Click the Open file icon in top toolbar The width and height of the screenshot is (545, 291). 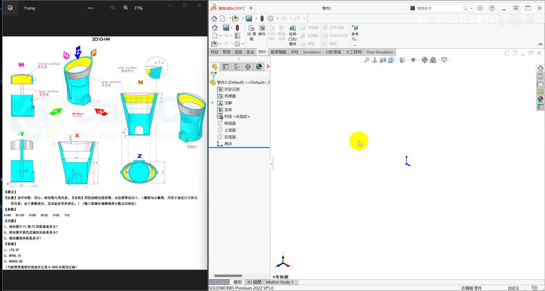pos(235,18)
